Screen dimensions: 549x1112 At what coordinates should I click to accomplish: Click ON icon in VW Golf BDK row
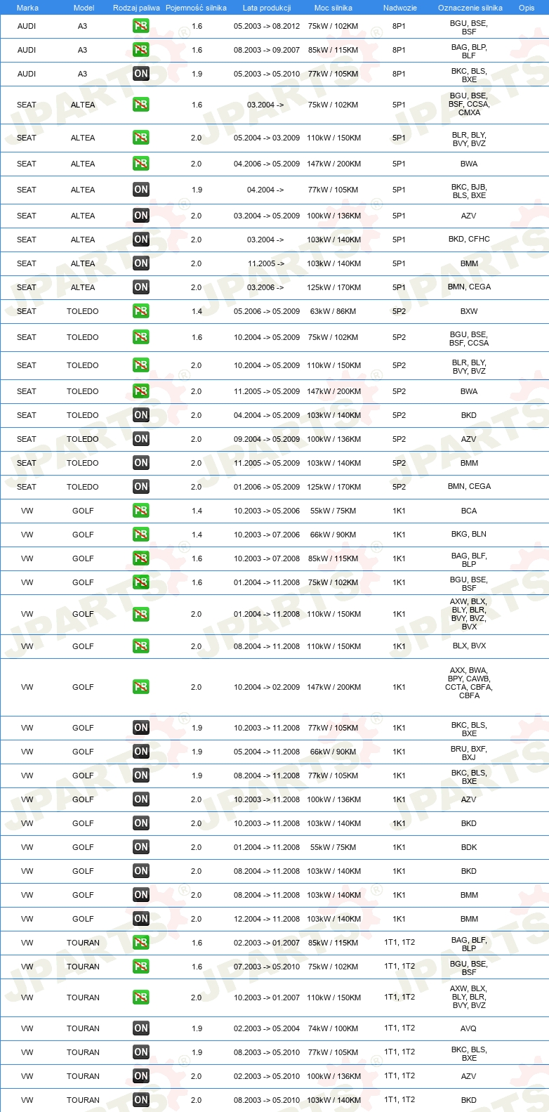(141, 847)
